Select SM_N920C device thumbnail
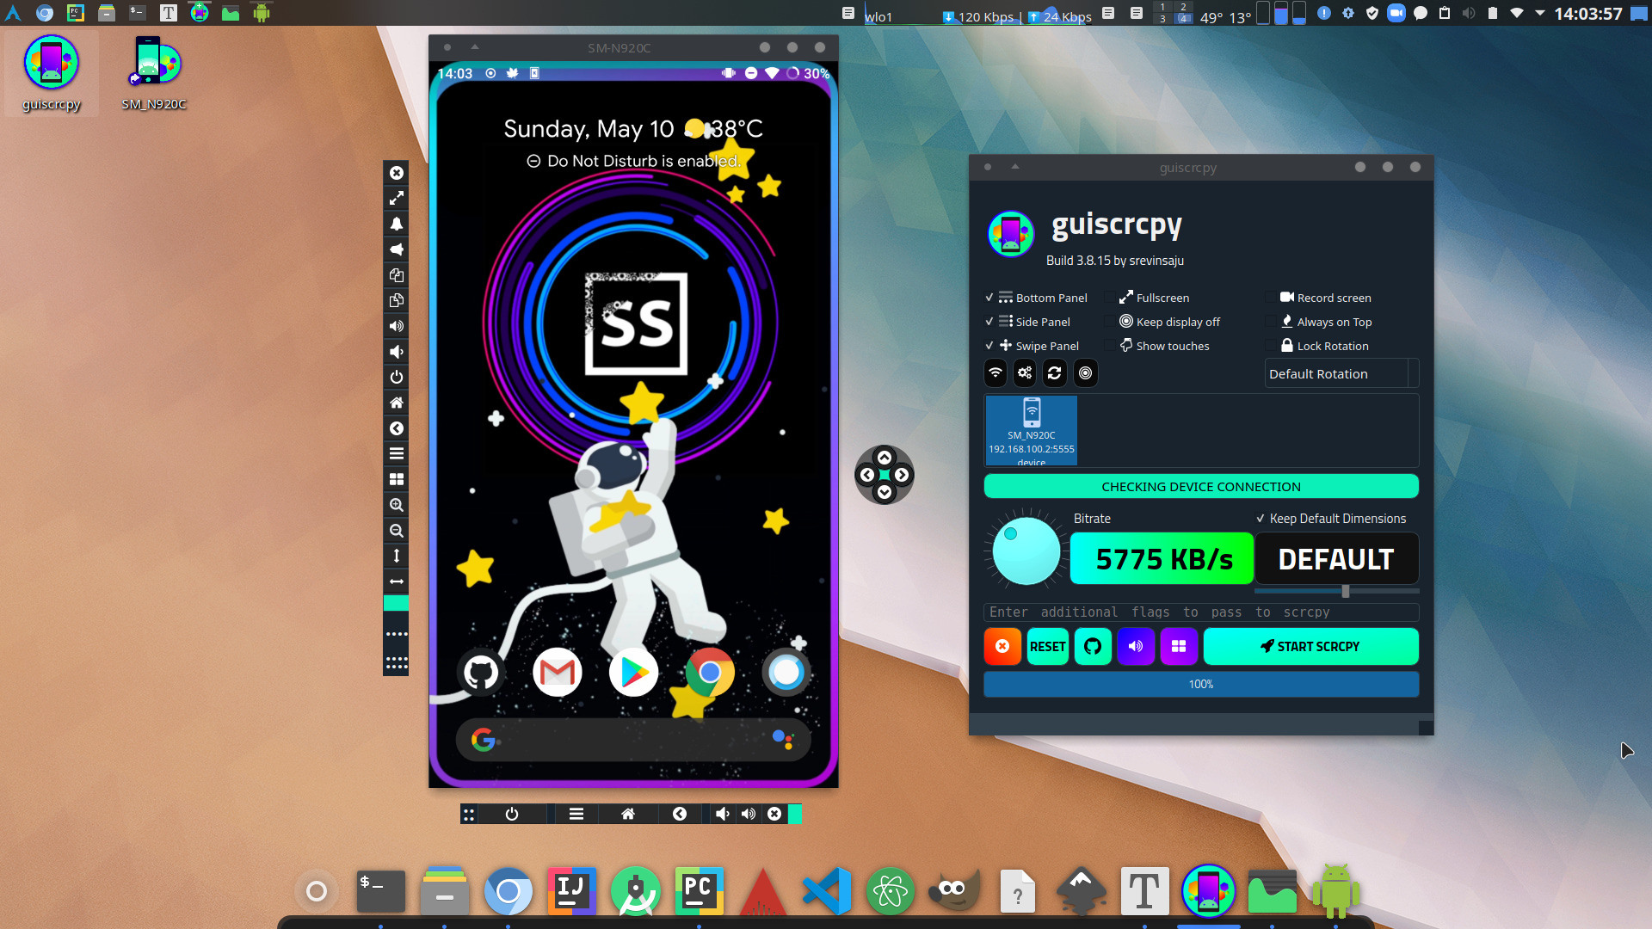1652x929 pixels. coord(1030,428)
